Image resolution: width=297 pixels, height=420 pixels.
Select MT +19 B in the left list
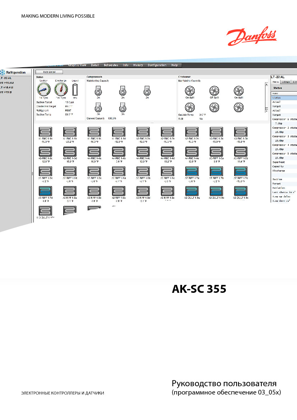click(x=6, y=92)
